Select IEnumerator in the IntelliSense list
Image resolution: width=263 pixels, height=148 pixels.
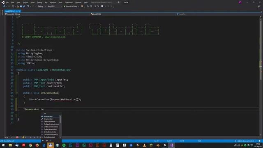tap(50, 116)
